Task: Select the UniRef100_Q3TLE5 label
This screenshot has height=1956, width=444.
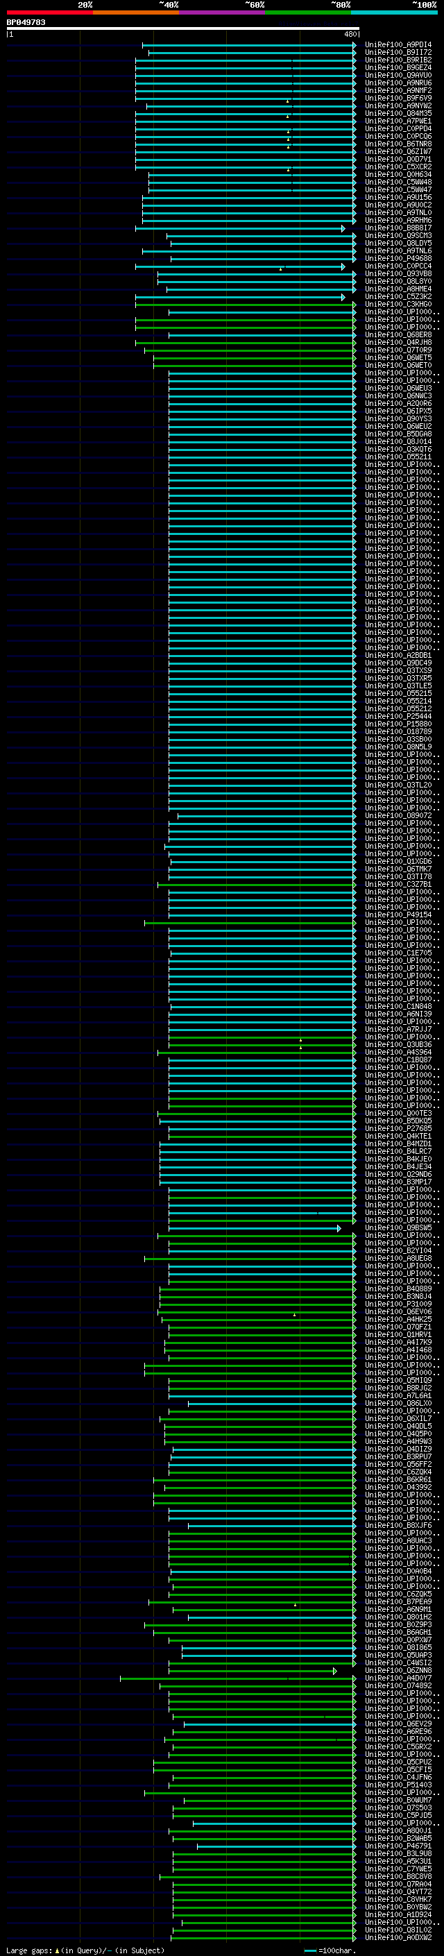Action: [398, 686]
